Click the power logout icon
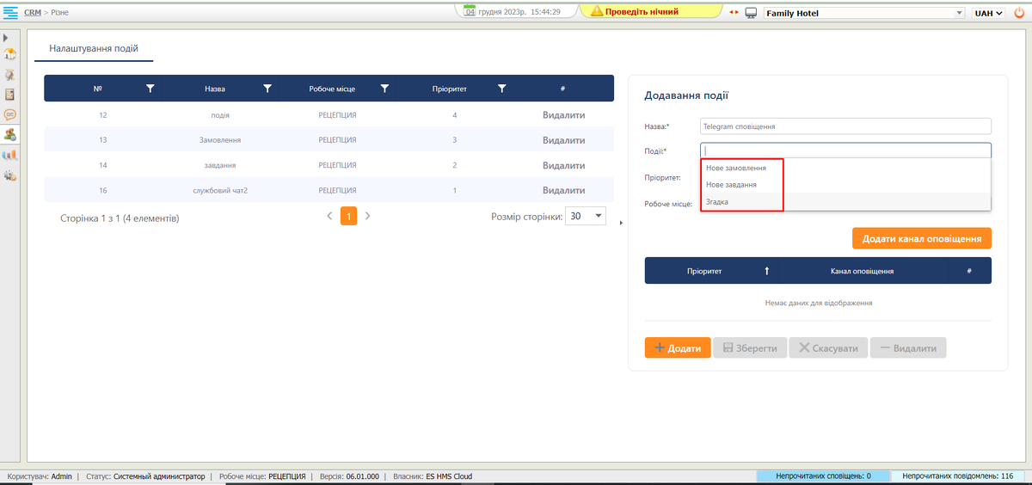1032x485 pixels. click(1019, 13)
